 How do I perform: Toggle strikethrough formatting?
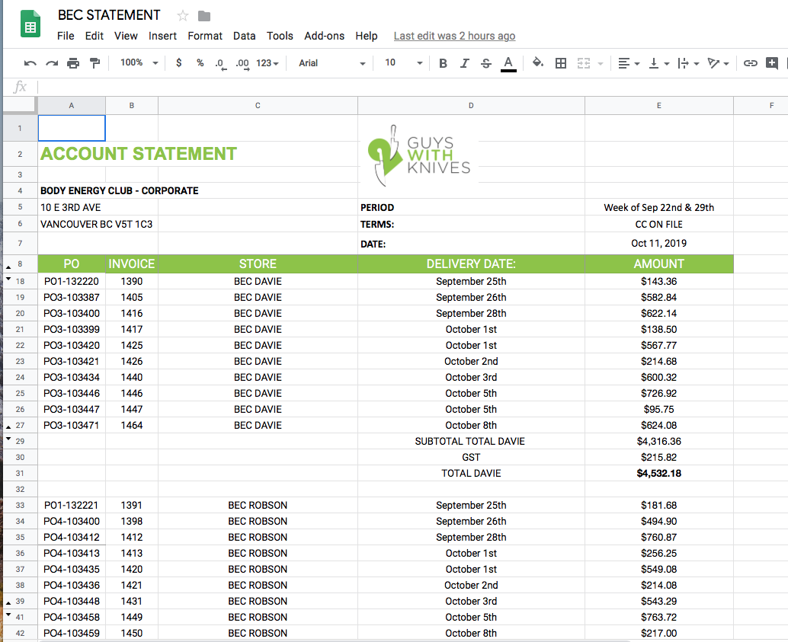(x=486, y=63)
